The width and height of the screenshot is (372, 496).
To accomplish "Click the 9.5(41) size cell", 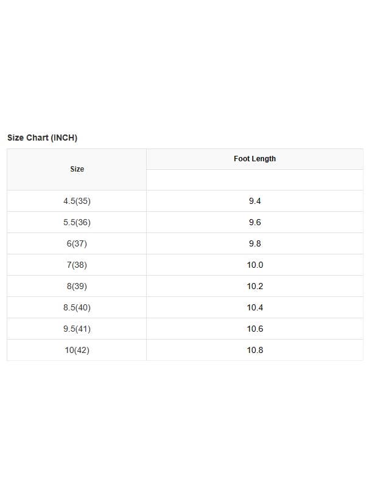I will tap(77, 329).
